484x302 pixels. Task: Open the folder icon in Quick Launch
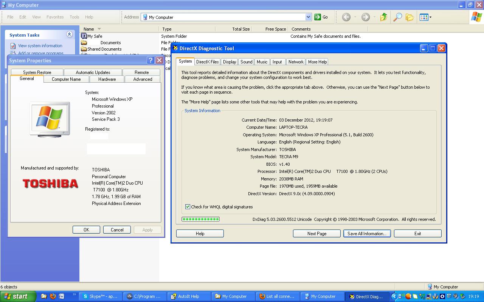pyautogui.click(x=44, y=296)
